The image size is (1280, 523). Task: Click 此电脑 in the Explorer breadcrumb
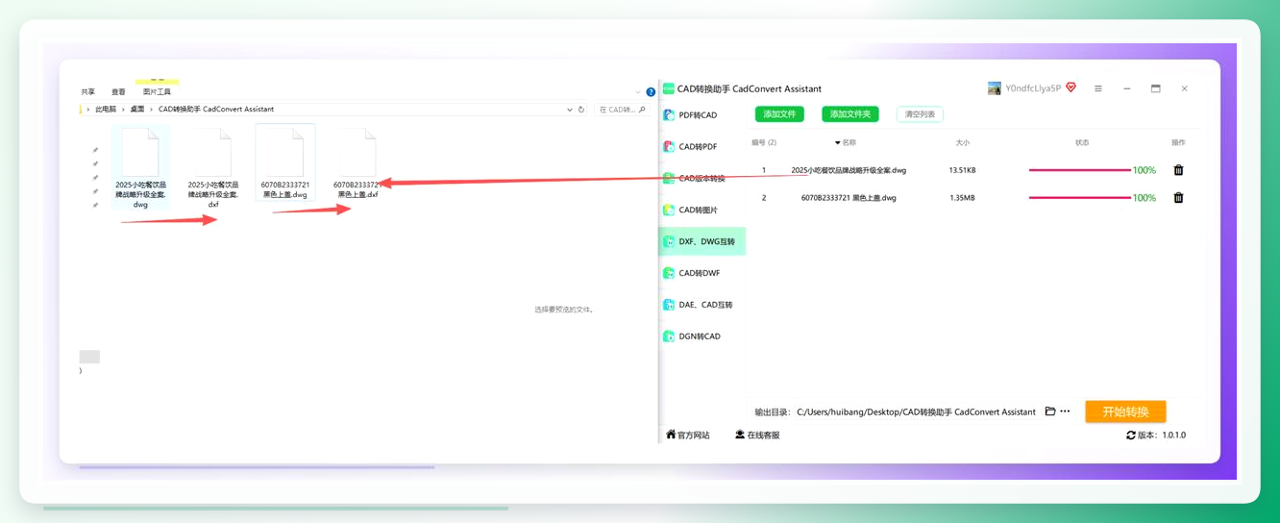coord(106,110)
